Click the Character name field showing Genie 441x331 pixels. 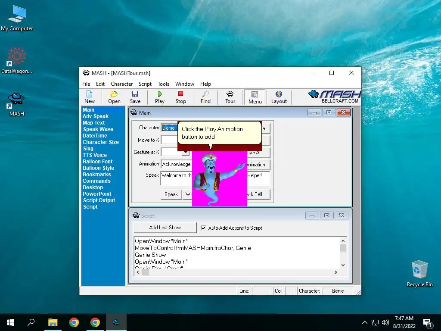tap(170, 128)
